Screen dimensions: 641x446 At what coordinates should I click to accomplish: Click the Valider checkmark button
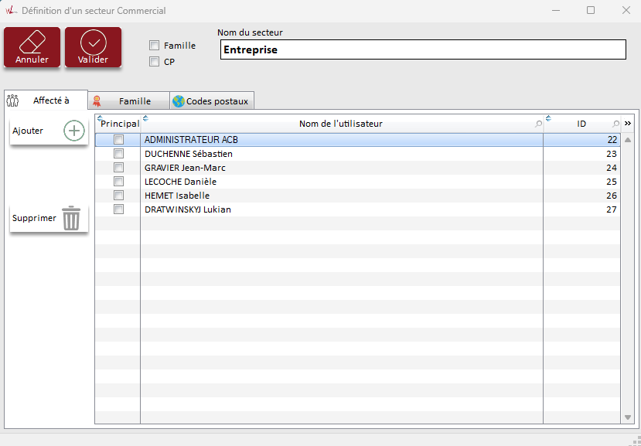[93, 47]
